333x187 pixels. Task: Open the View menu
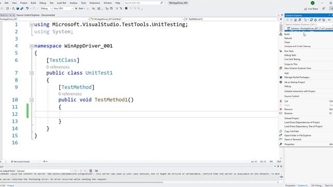coord(14,3)
